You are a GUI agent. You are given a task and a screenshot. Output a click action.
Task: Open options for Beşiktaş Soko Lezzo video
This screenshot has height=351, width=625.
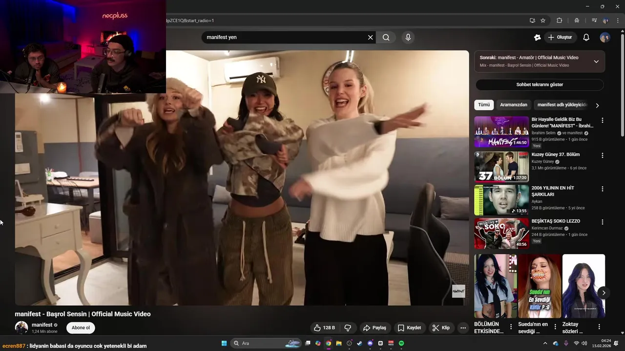602,222
